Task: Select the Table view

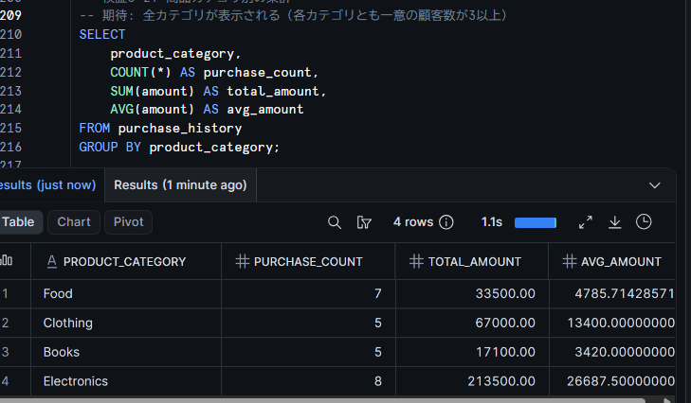Action: 19,221
